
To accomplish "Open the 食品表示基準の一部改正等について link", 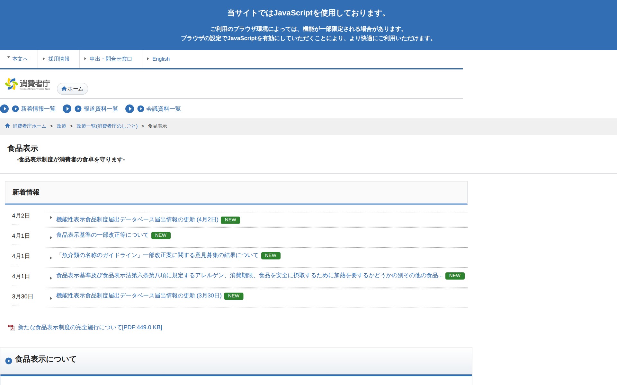I will (x=102, y=235).
